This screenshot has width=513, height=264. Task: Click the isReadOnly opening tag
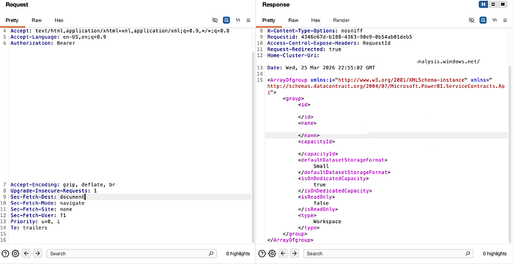pos(317,197)
